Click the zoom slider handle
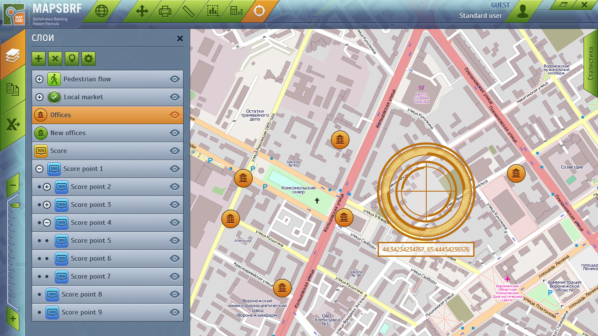This screenshot has width=598, height=336. (x=14, y=205)
